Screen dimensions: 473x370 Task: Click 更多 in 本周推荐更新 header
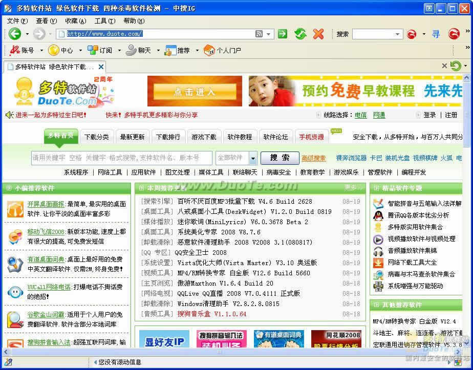[351, 188]
